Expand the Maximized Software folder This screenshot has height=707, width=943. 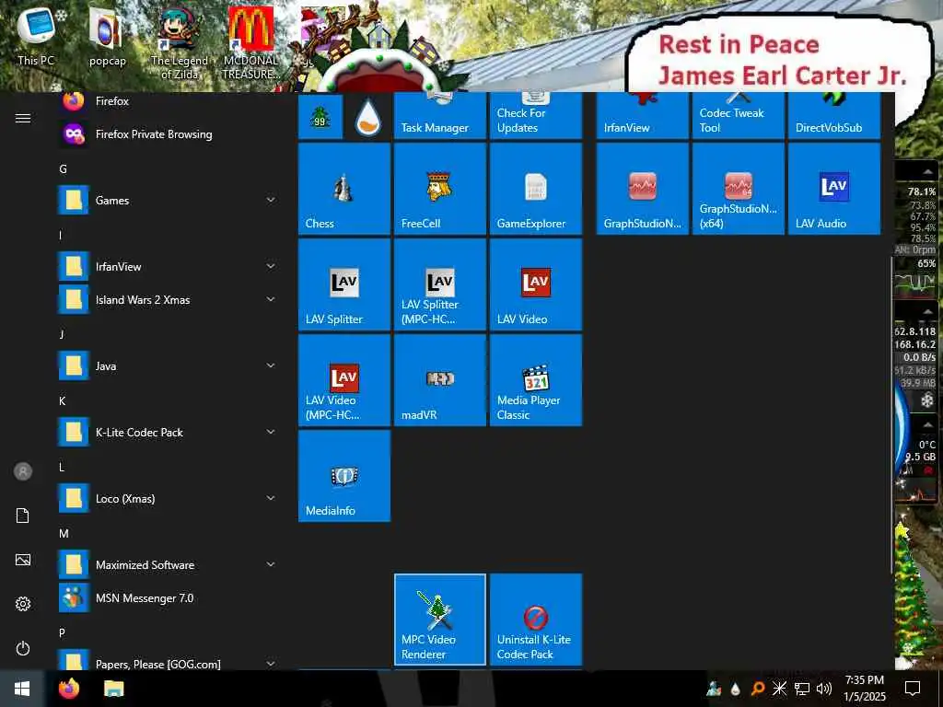168,565
